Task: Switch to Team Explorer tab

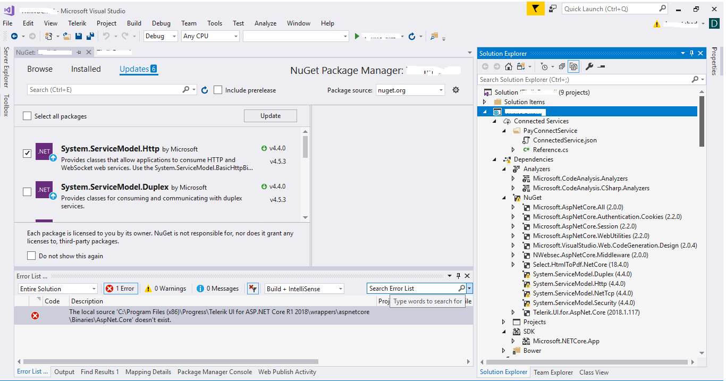Action: click(553, 372)
